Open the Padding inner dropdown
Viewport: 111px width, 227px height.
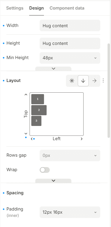(70, 212)
